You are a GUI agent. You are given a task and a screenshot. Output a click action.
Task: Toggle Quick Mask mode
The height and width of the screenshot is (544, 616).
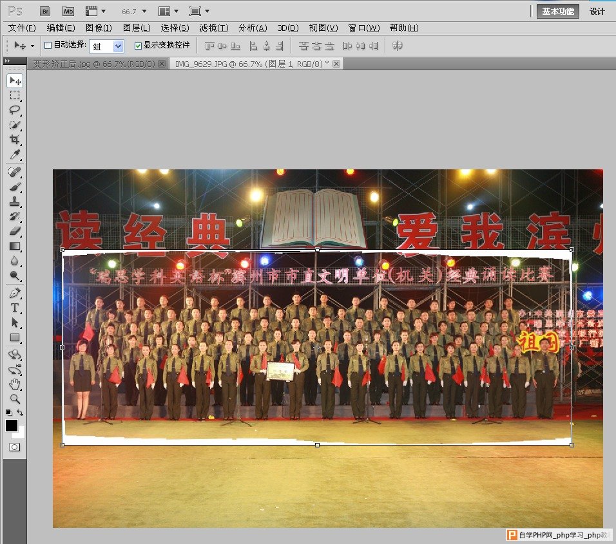(x=15, y=447)
